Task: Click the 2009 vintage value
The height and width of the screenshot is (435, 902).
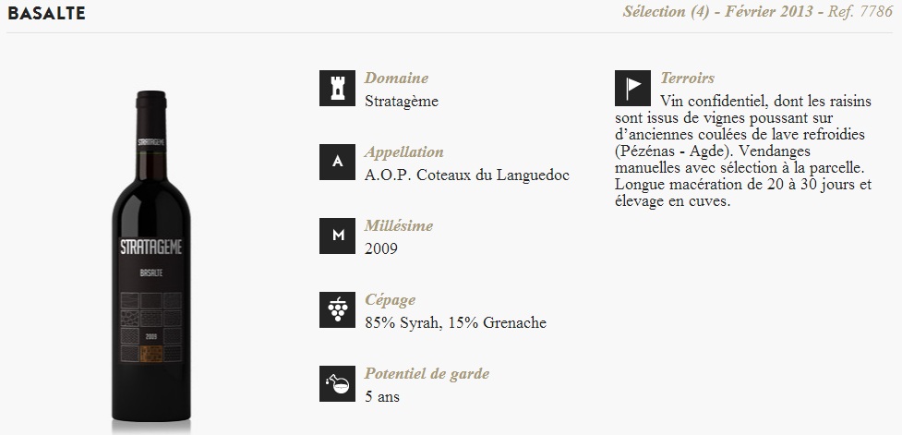Action: pos(380,249)
